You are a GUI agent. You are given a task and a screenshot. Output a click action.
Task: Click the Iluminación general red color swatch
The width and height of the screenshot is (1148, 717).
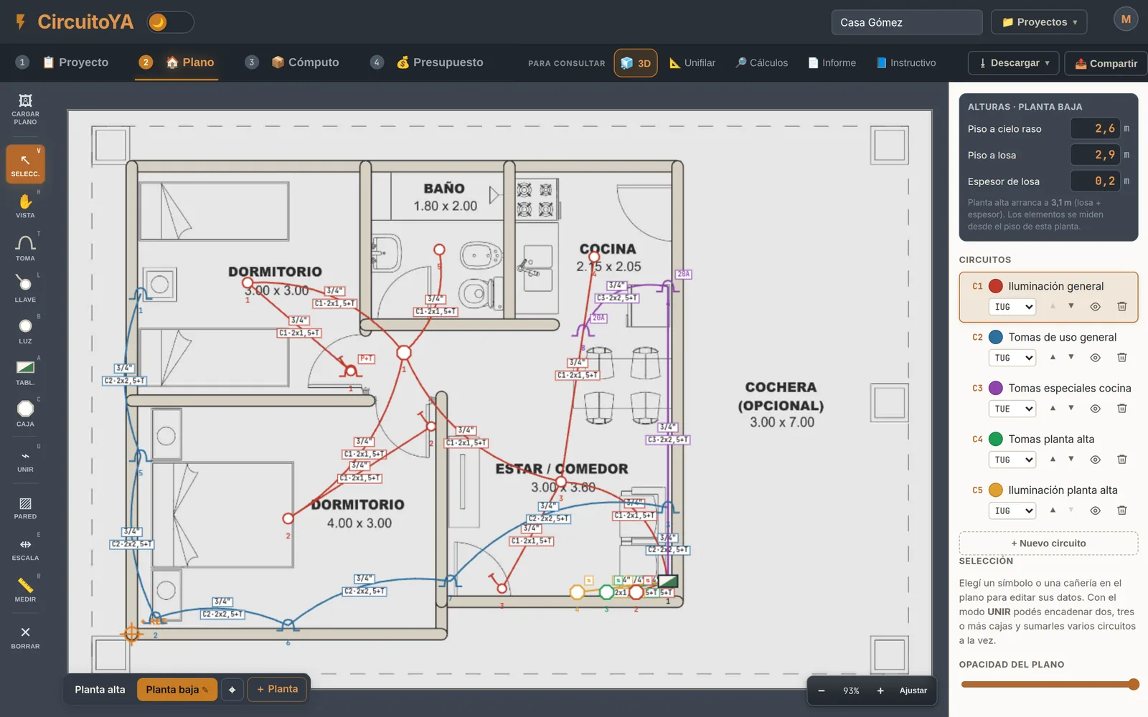click(995, 286)
